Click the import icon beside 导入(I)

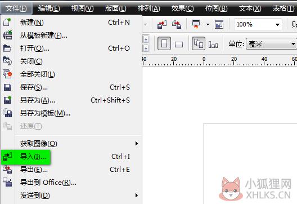click(x=7, y=157)
